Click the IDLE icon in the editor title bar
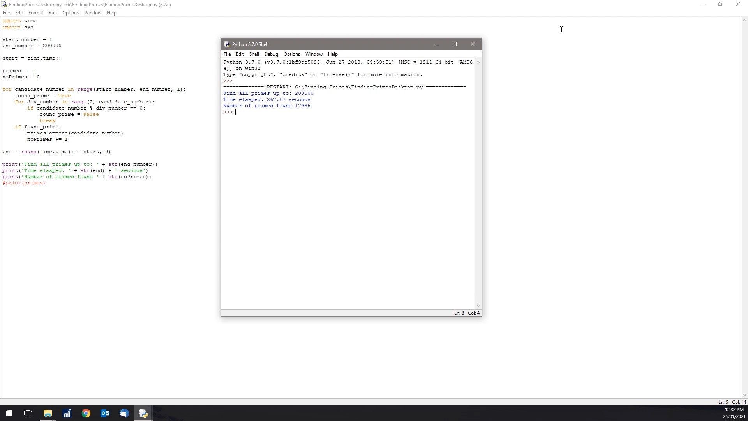This screenshot has height=421, width=748. 4,4
